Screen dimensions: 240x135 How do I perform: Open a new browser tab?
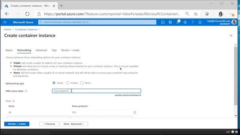pos(61,6)
